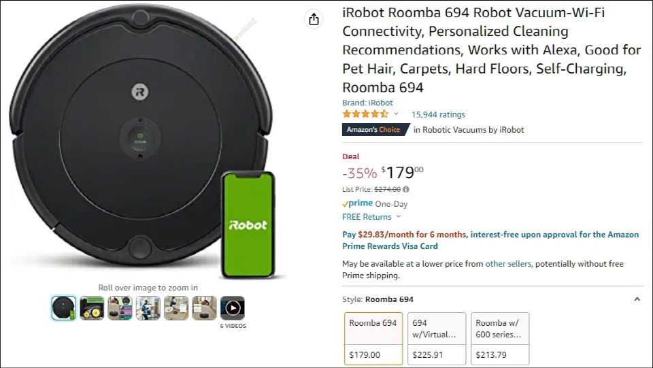This screenshot has height=368, width=653.
Task: Select the first Roomba thumbnail image
Action: click(64, 308)
